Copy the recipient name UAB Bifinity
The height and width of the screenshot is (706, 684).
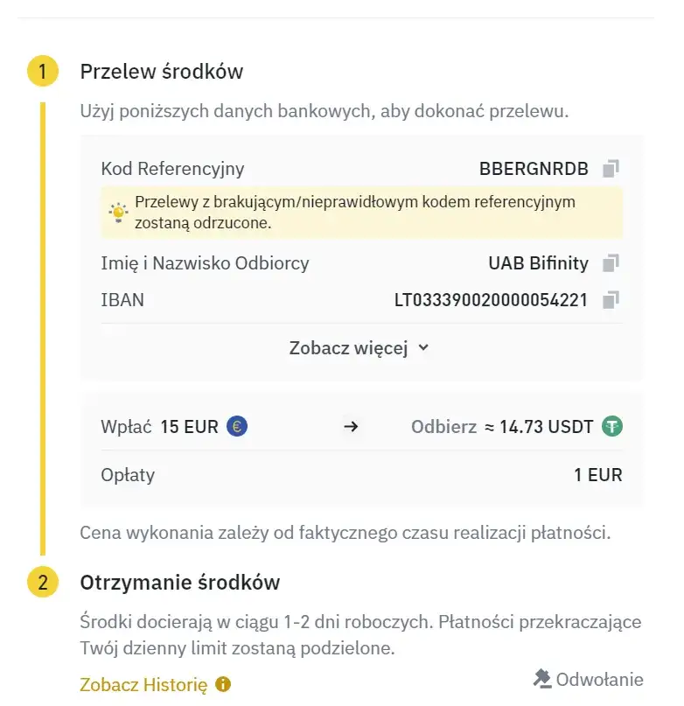point(611,263)
